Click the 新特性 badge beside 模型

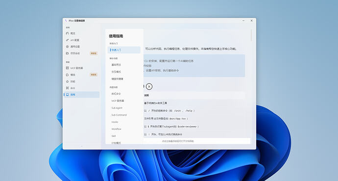pos(94,75)
